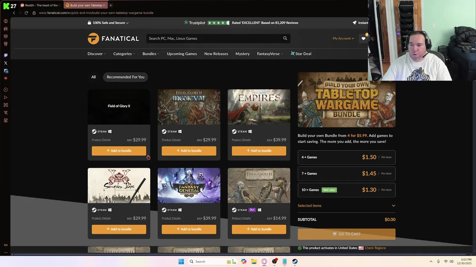Open OBS Studio from the taskbar
The width and height of the screenshot is (476, 267).
[274, 261]
